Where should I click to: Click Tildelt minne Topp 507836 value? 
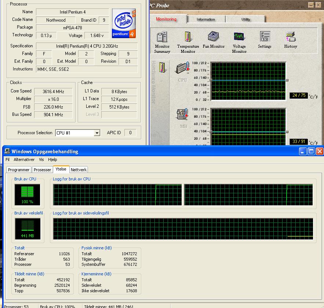[63, 291]
